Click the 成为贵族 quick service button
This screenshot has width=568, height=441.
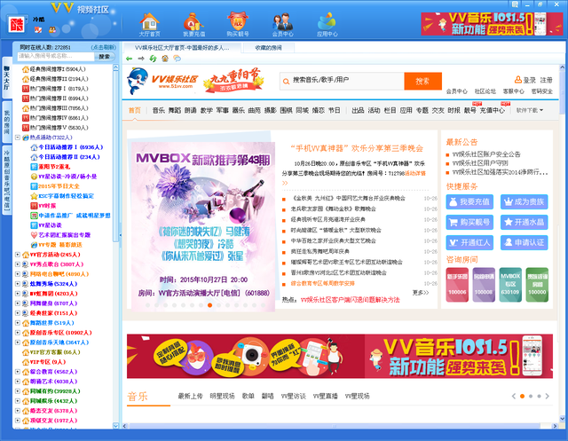pyautogui.click(x=529, y=202)
